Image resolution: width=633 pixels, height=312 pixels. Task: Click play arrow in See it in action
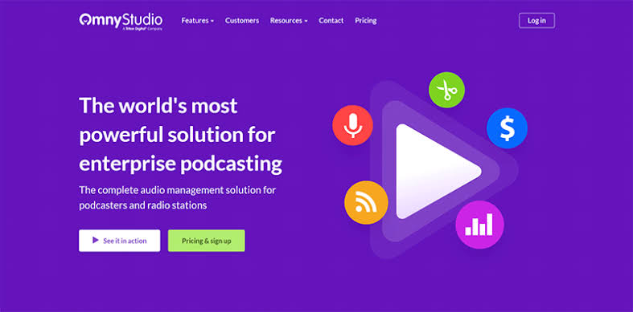(x=96, y=241)
